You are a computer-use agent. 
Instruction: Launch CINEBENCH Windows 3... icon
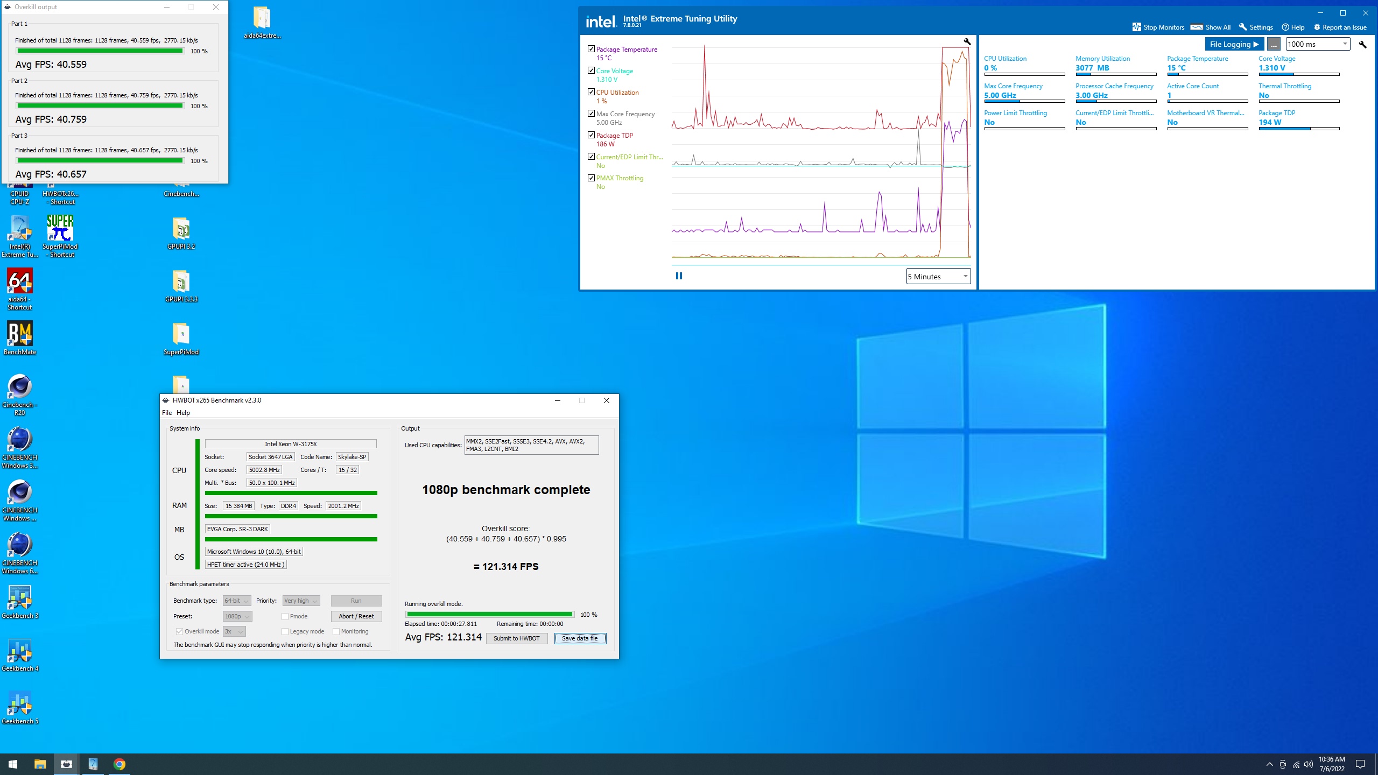click(x=20, y=447)
